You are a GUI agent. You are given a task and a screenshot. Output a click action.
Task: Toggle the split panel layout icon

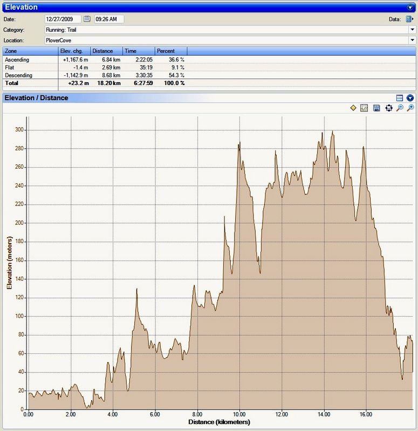400,98
